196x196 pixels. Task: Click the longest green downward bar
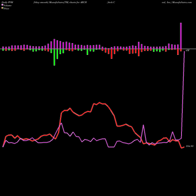pyautogui.click(x=54, y=57)
